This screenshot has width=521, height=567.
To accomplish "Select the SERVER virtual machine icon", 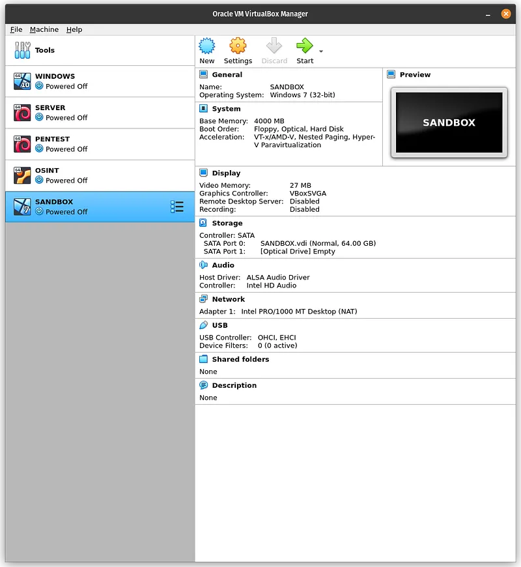I will [x=22, y=113].
